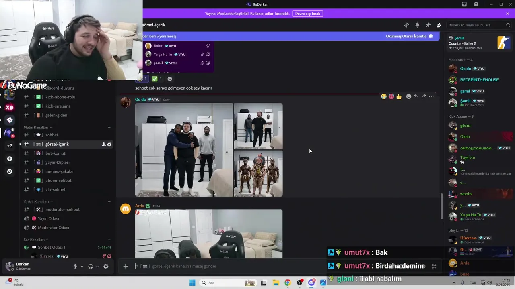Toggle headphone deafen in user panel
This screenshot has height=289, width=515.
[91, 266]
